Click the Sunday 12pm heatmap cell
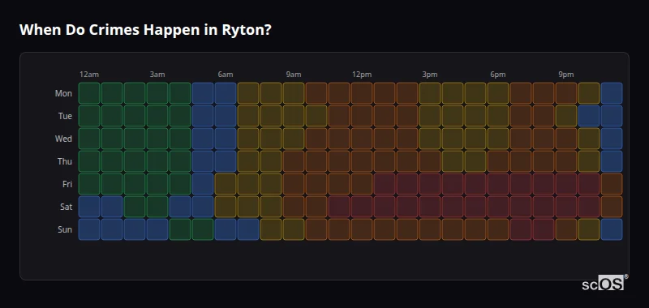 pyautogui.click(x=362, y=229)
